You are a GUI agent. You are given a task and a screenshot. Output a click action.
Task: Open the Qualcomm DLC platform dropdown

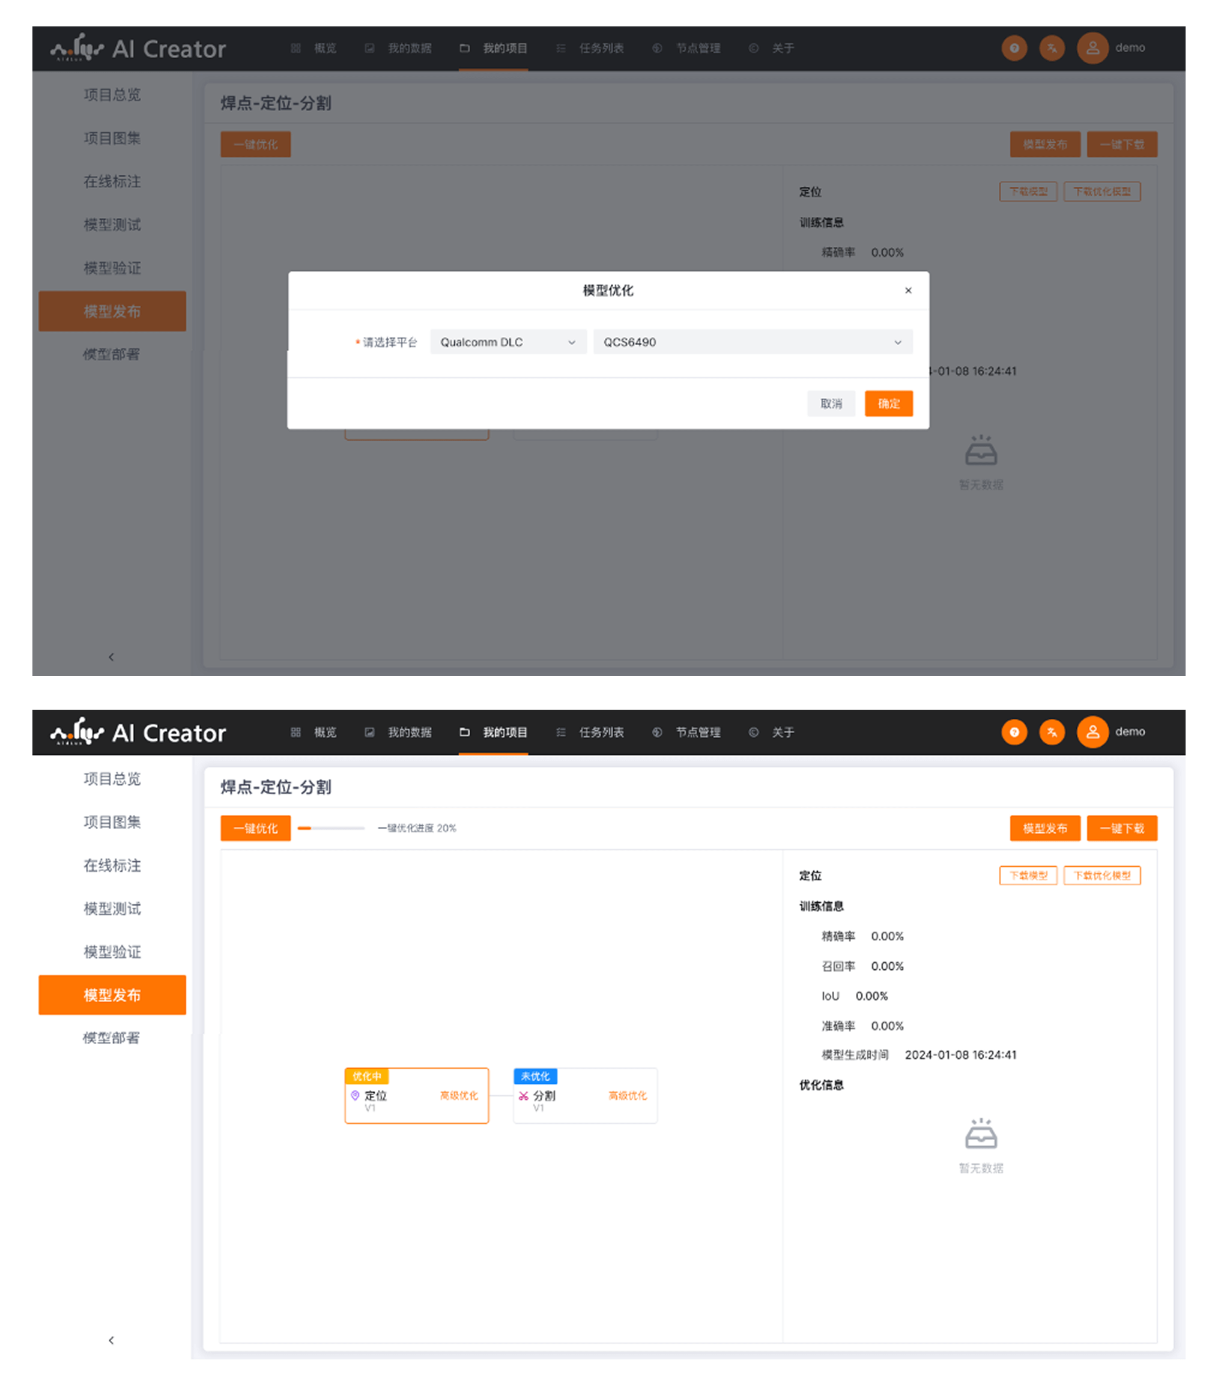tap(507, 342)
